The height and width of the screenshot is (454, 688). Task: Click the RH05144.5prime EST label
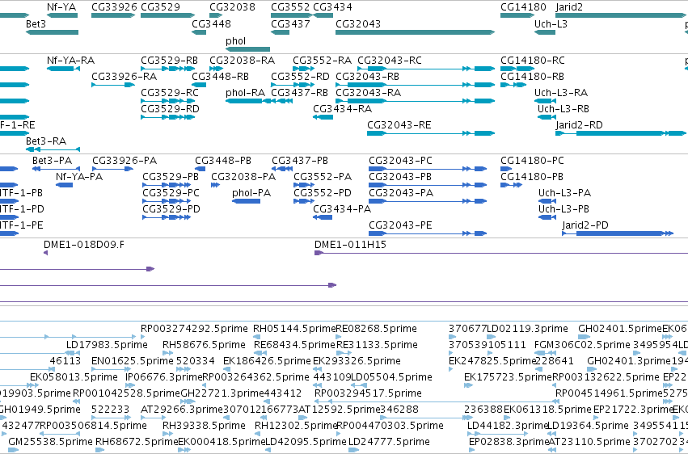(x=294, y=329)
